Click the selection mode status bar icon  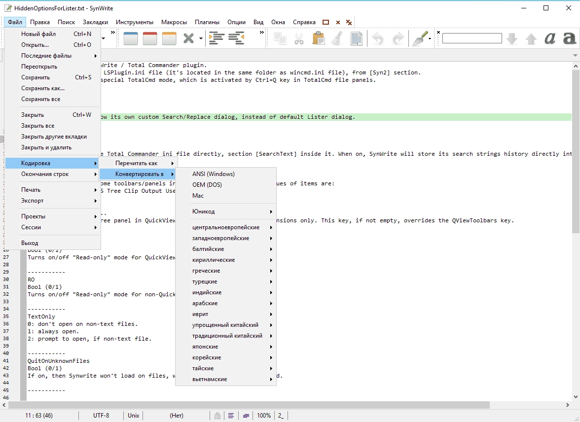pyautogui.click(x=246, y=416)
